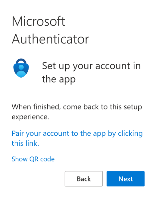Click the Microsoft Authenticator shield icon

point(21,68)
